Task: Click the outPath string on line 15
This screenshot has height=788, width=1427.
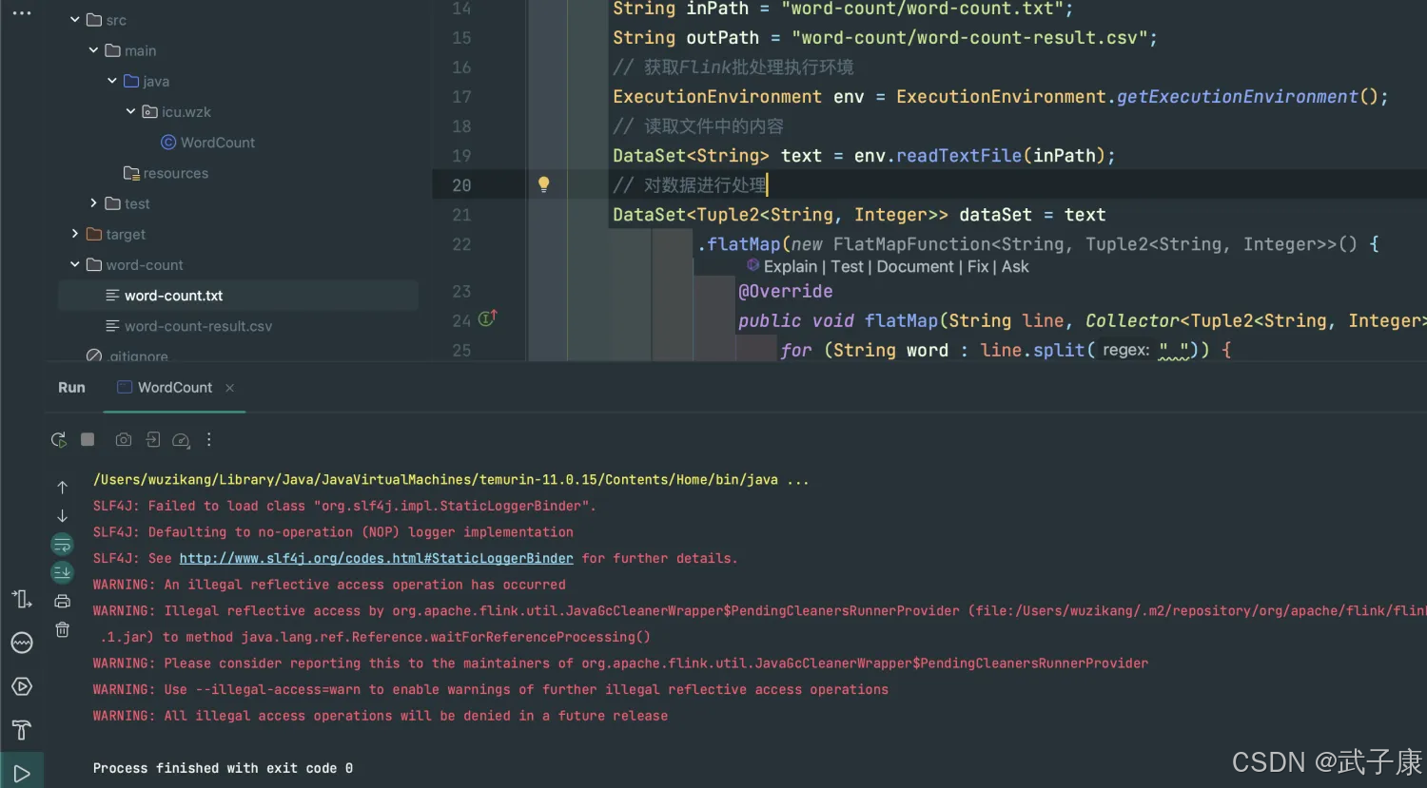Action: (970, 38)
